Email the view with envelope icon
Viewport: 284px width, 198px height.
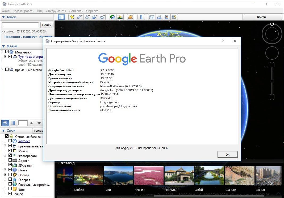pos(152,17)
